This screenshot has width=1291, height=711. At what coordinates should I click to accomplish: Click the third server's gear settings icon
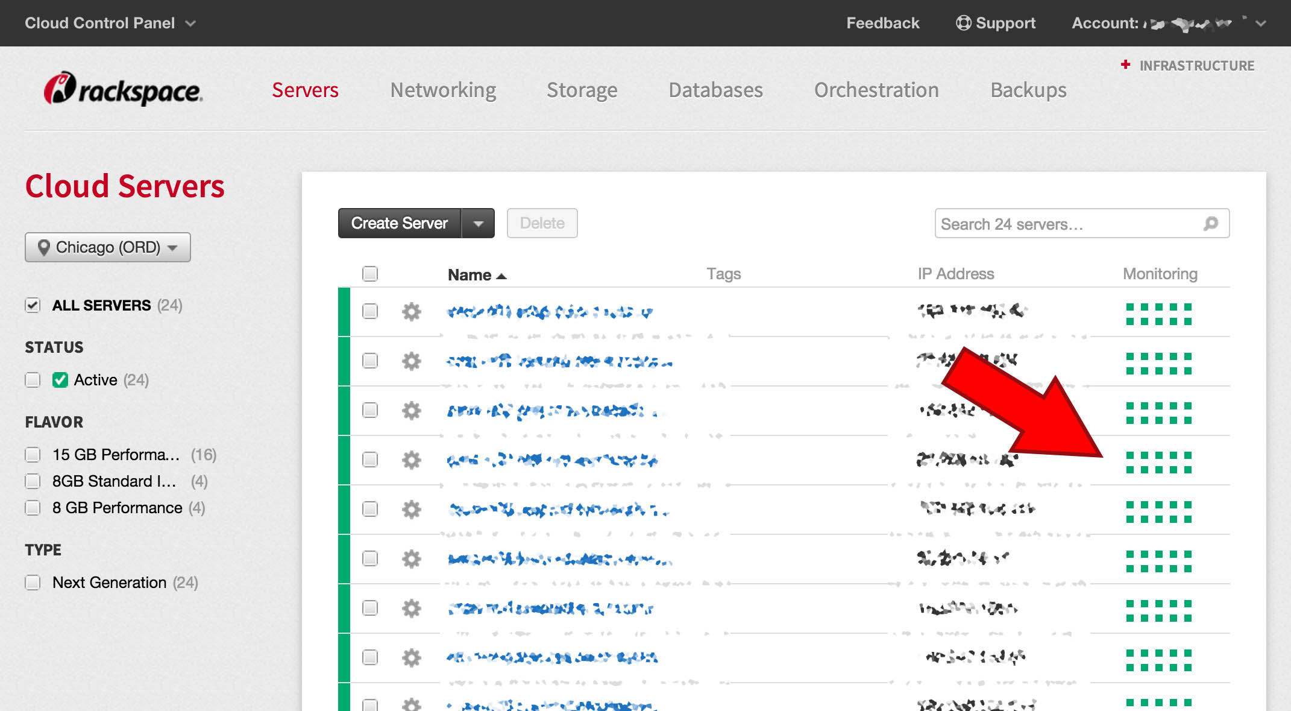coord(411,409)
